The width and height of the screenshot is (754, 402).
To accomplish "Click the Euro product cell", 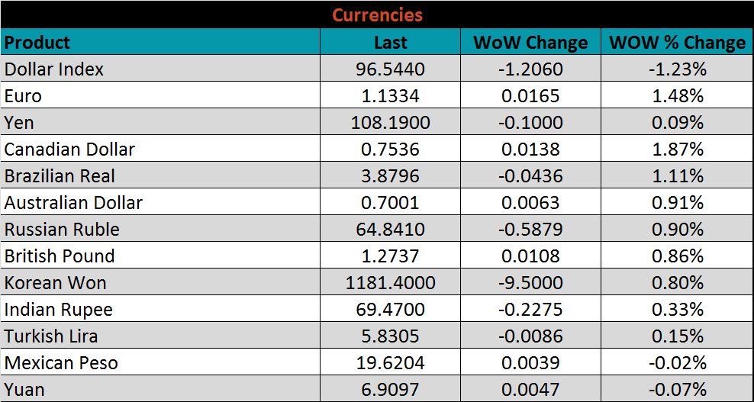I will [x=24, y=96].
